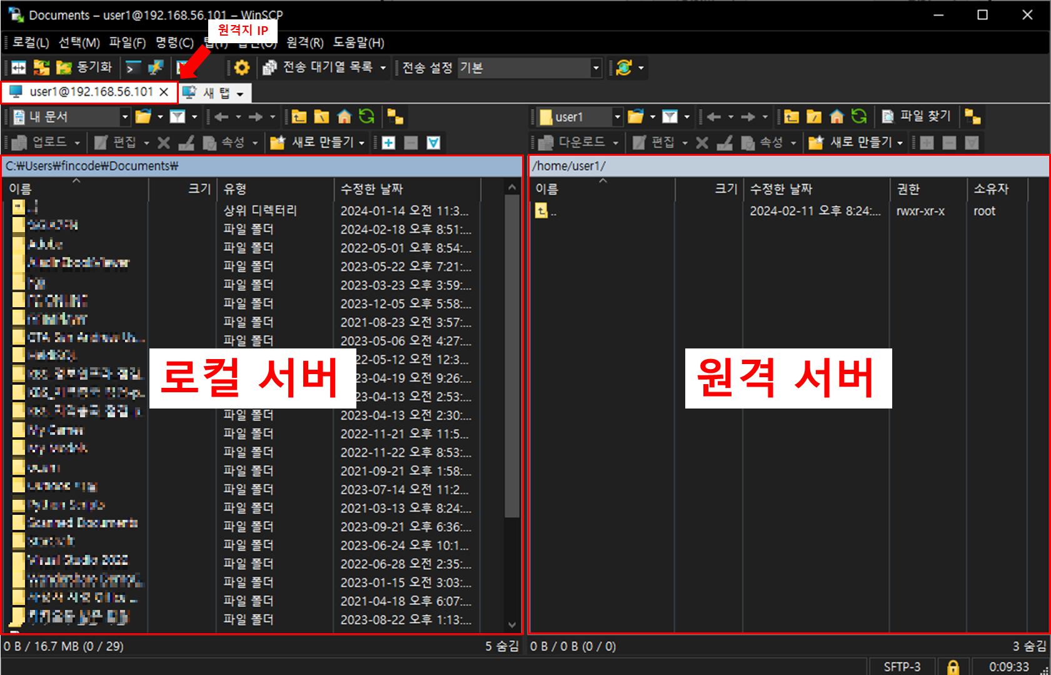This screenshot has width=1051, height=675.
Task: Toggle remote directory tree icon
Action: pyautogui.click(x=973, y=117)
